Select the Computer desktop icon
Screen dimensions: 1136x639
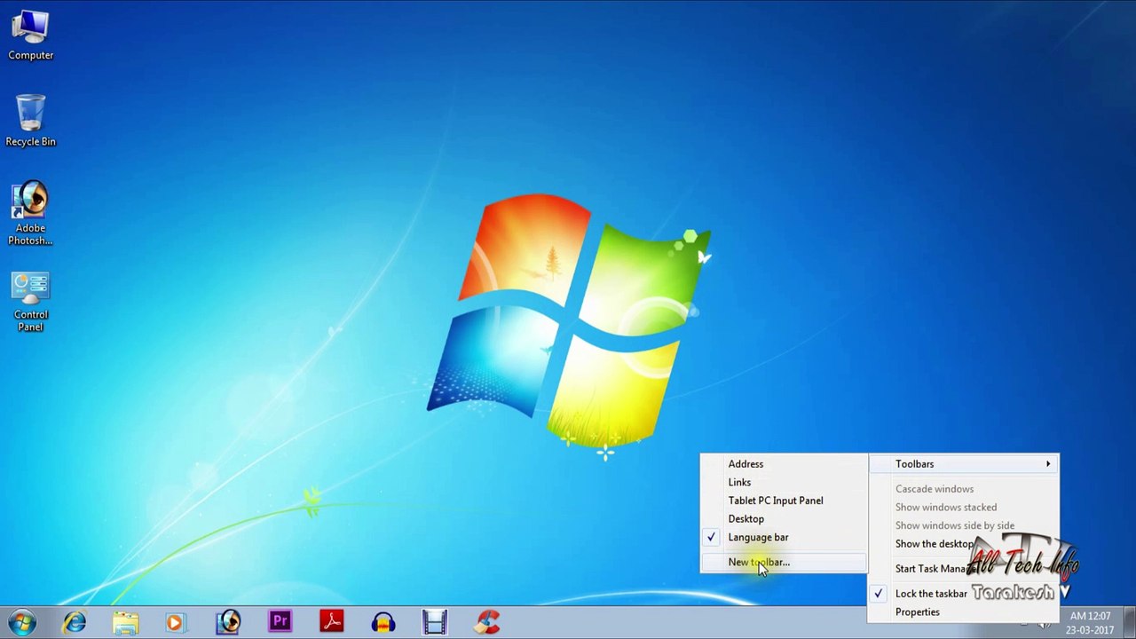(31, 35)
